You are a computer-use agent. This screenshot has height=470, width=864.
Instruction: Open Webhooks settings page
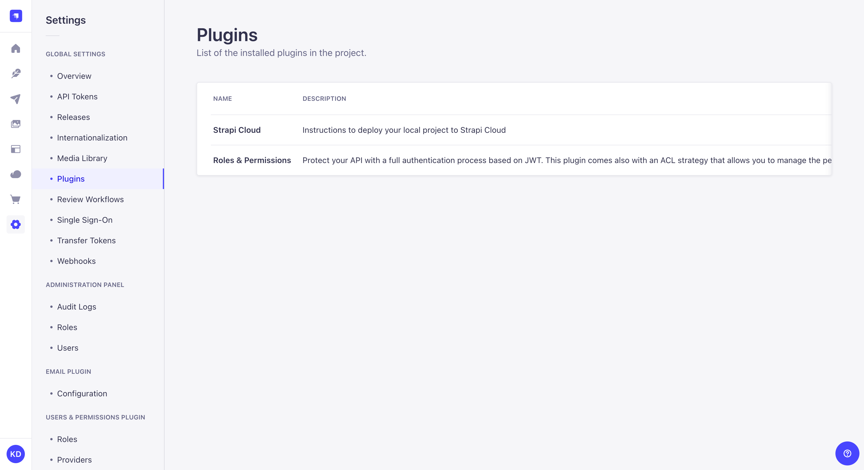click(x=76, y=261)
